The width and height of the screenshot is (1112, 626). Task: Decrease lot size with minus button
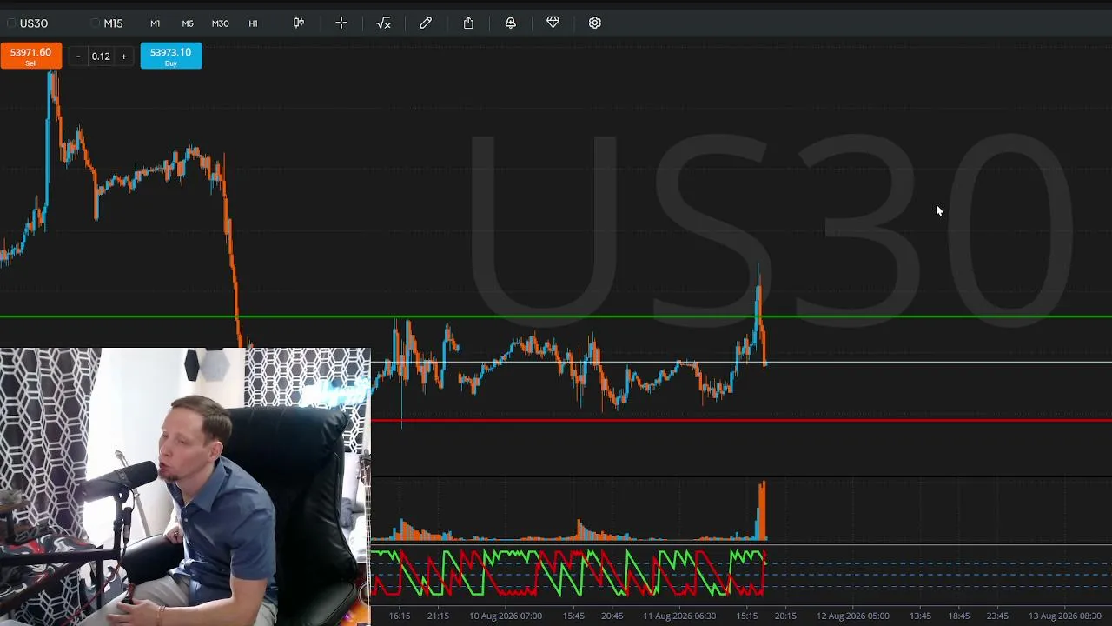pos(78,57)
